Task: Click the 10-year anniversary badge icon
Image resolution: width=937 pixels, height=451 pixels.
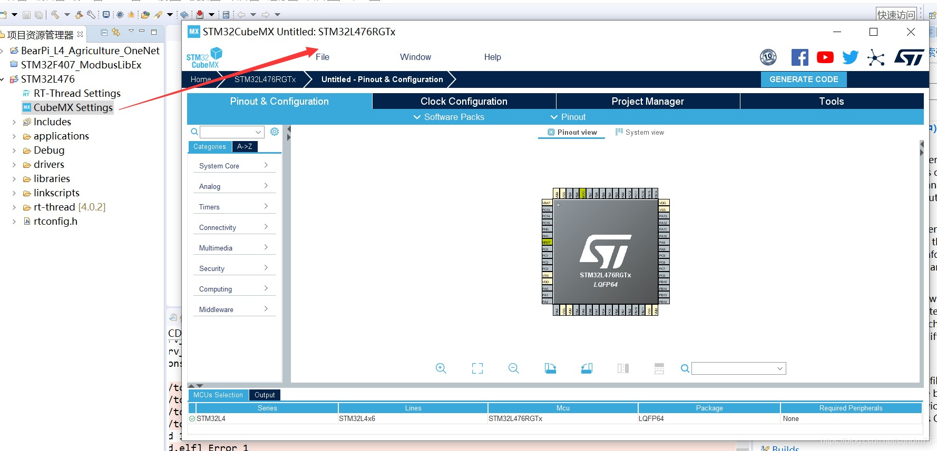Action: tap(768, 57)
